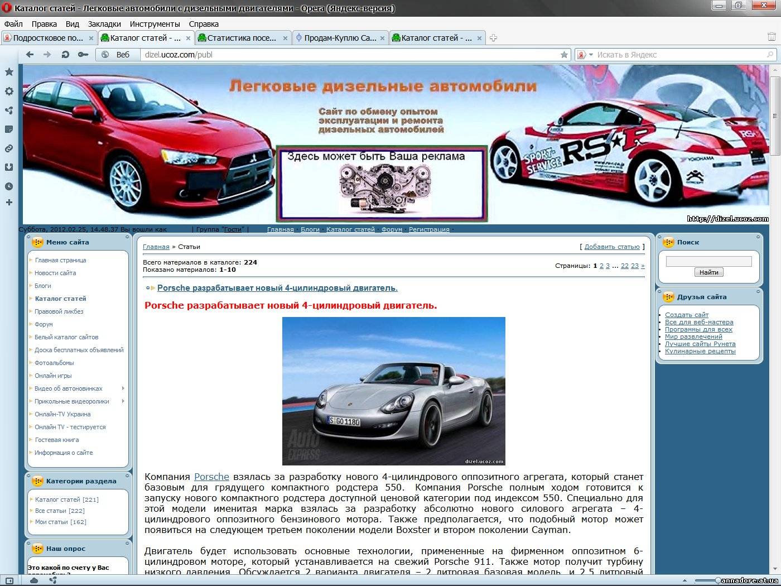Open the Инструменты menu

click(x=155, y=24)
